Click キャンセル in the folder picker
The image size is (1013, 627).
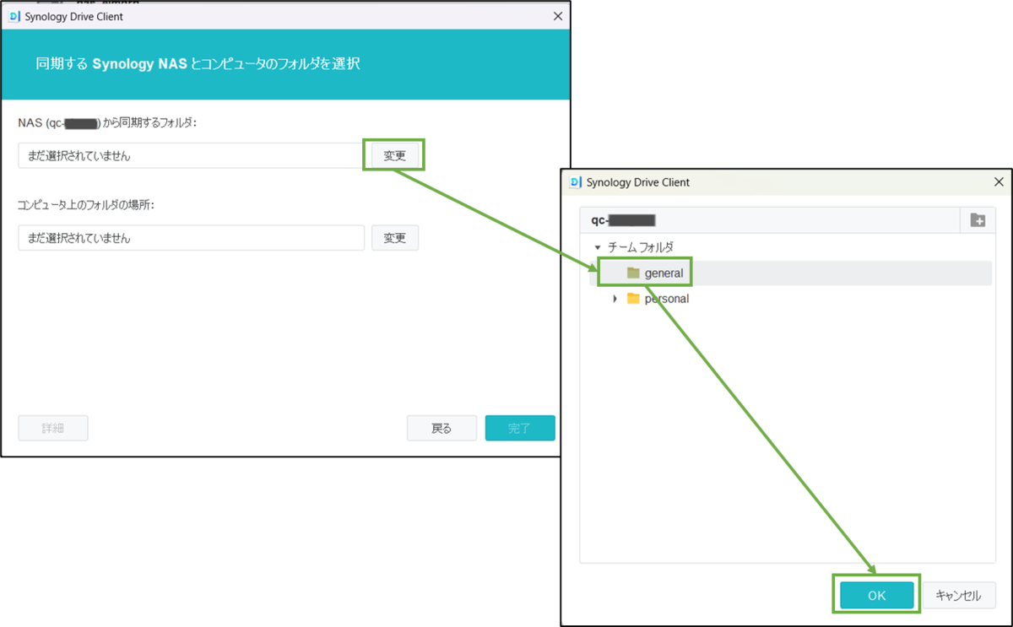(x=958, y=595)
